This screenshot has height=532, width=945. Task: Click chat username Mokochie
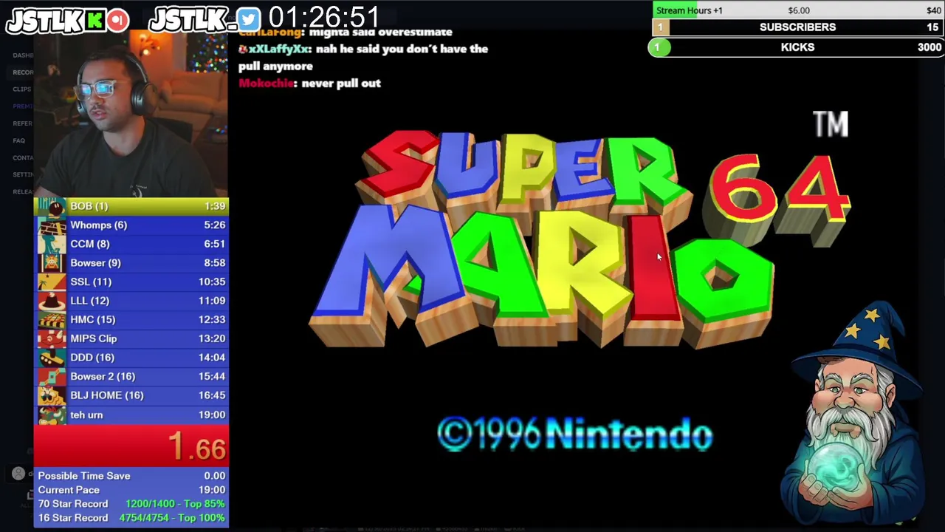point(267,83)
